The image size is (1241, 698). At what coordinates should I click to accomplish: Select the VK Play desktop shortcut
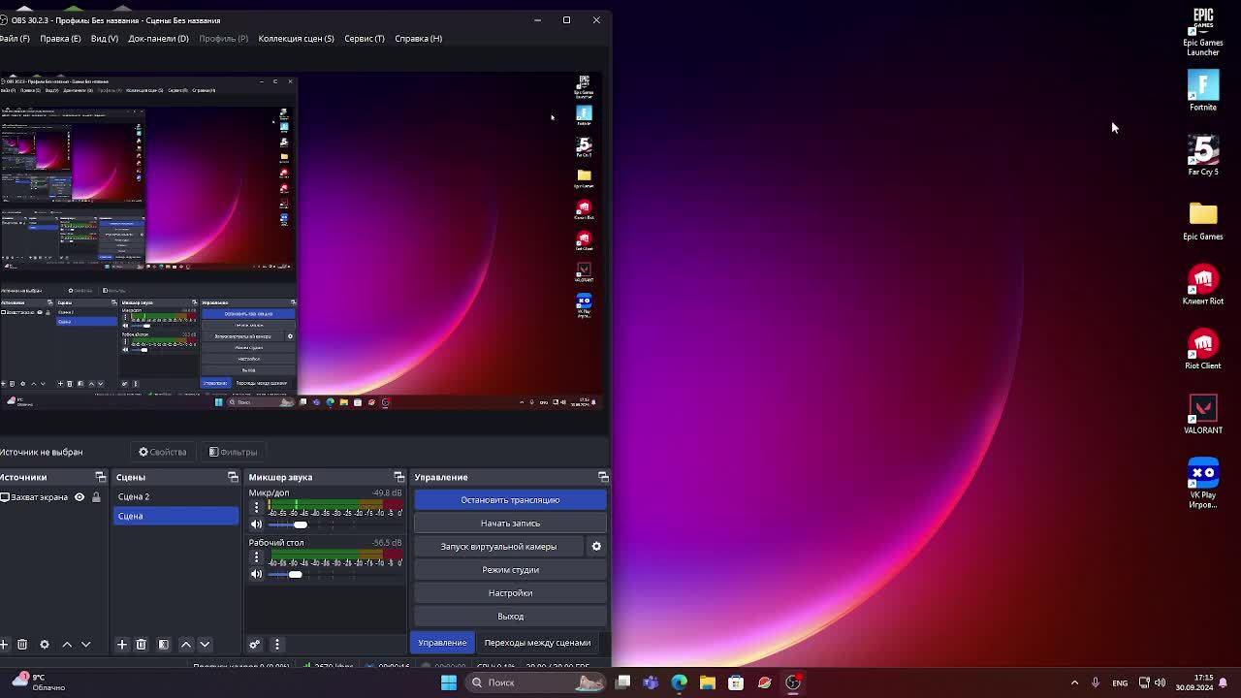[1203, 483]
